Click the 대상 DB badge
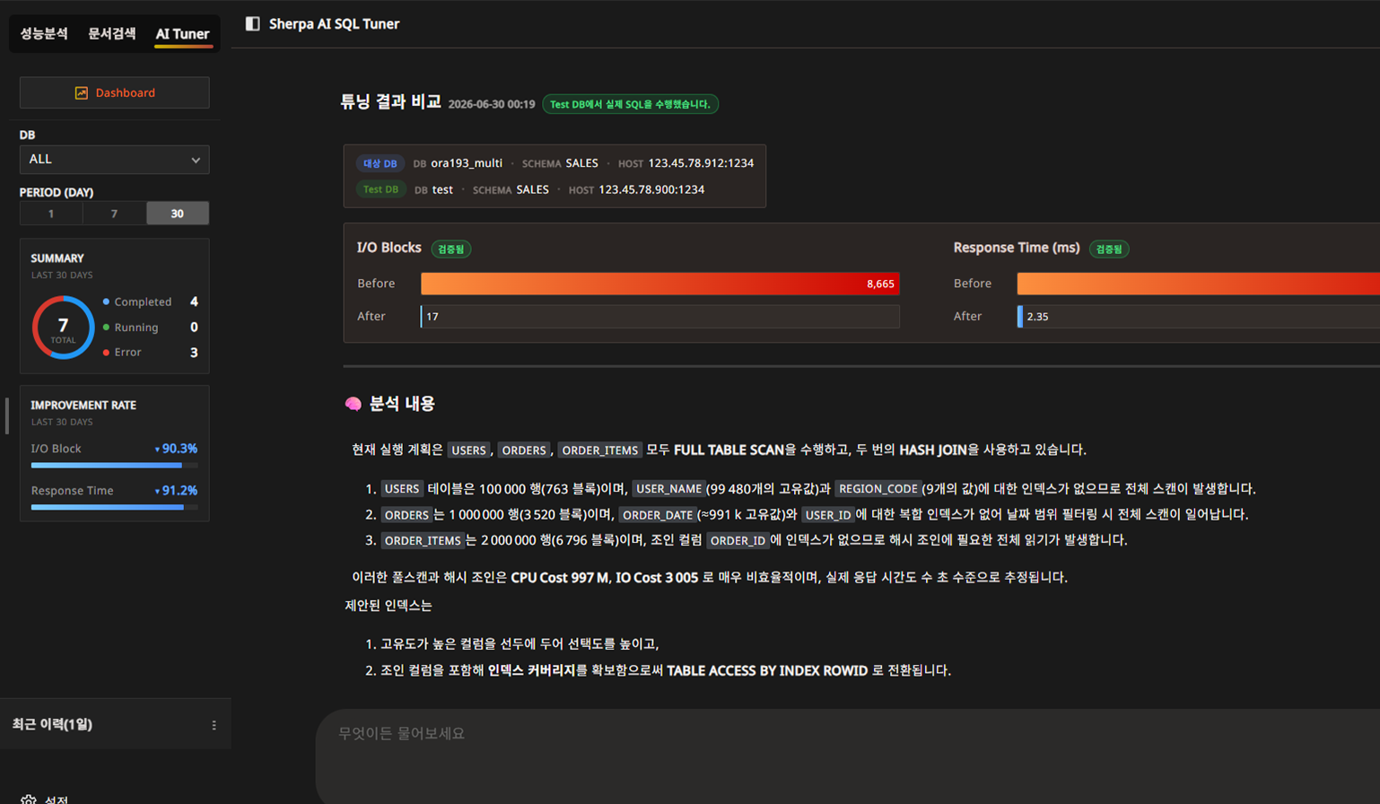Image resolution: width=1380 pixels, height=804 pixels. 380,163
